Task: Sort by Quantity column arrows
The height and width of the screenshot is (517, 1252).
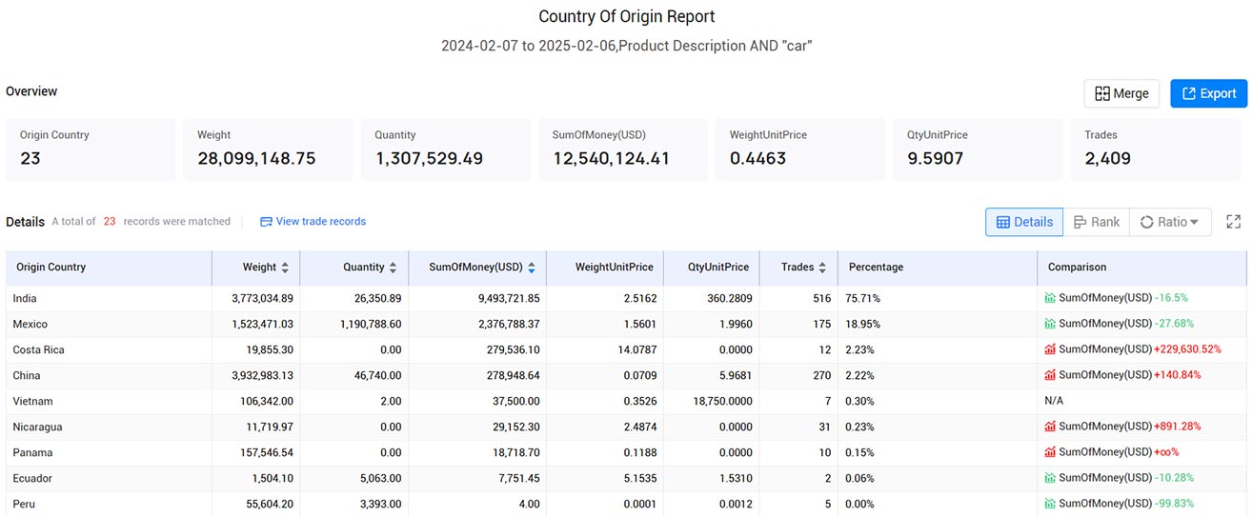Action: tap(394, 268)
